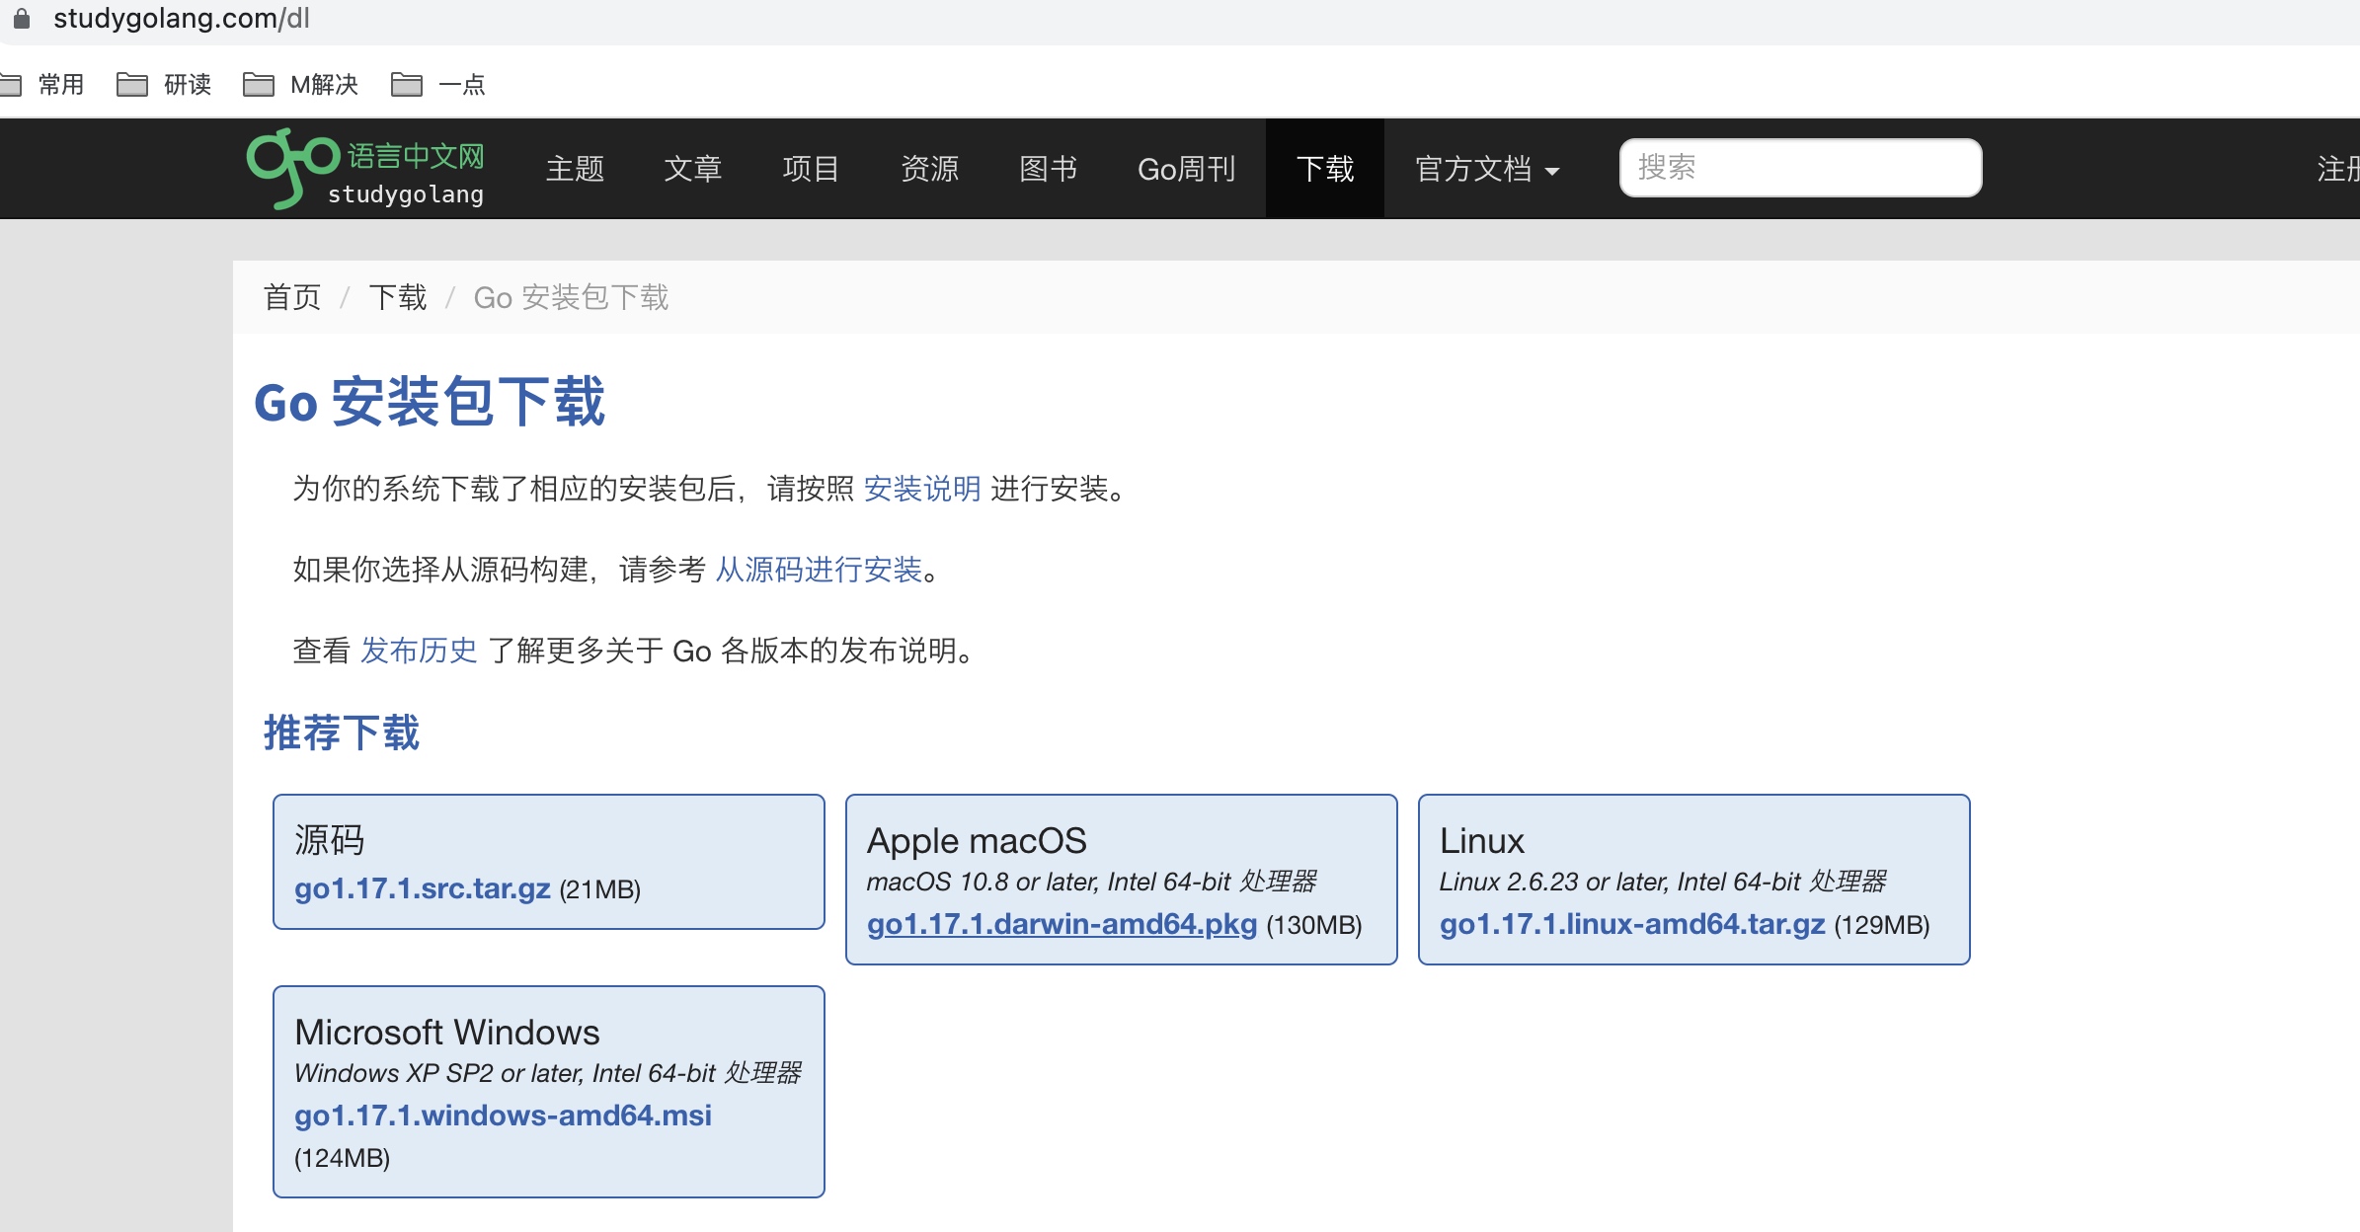Open the 安装说明 link
The width and height of the screenshot is (2360, 1232).
(x=921, y=489)
